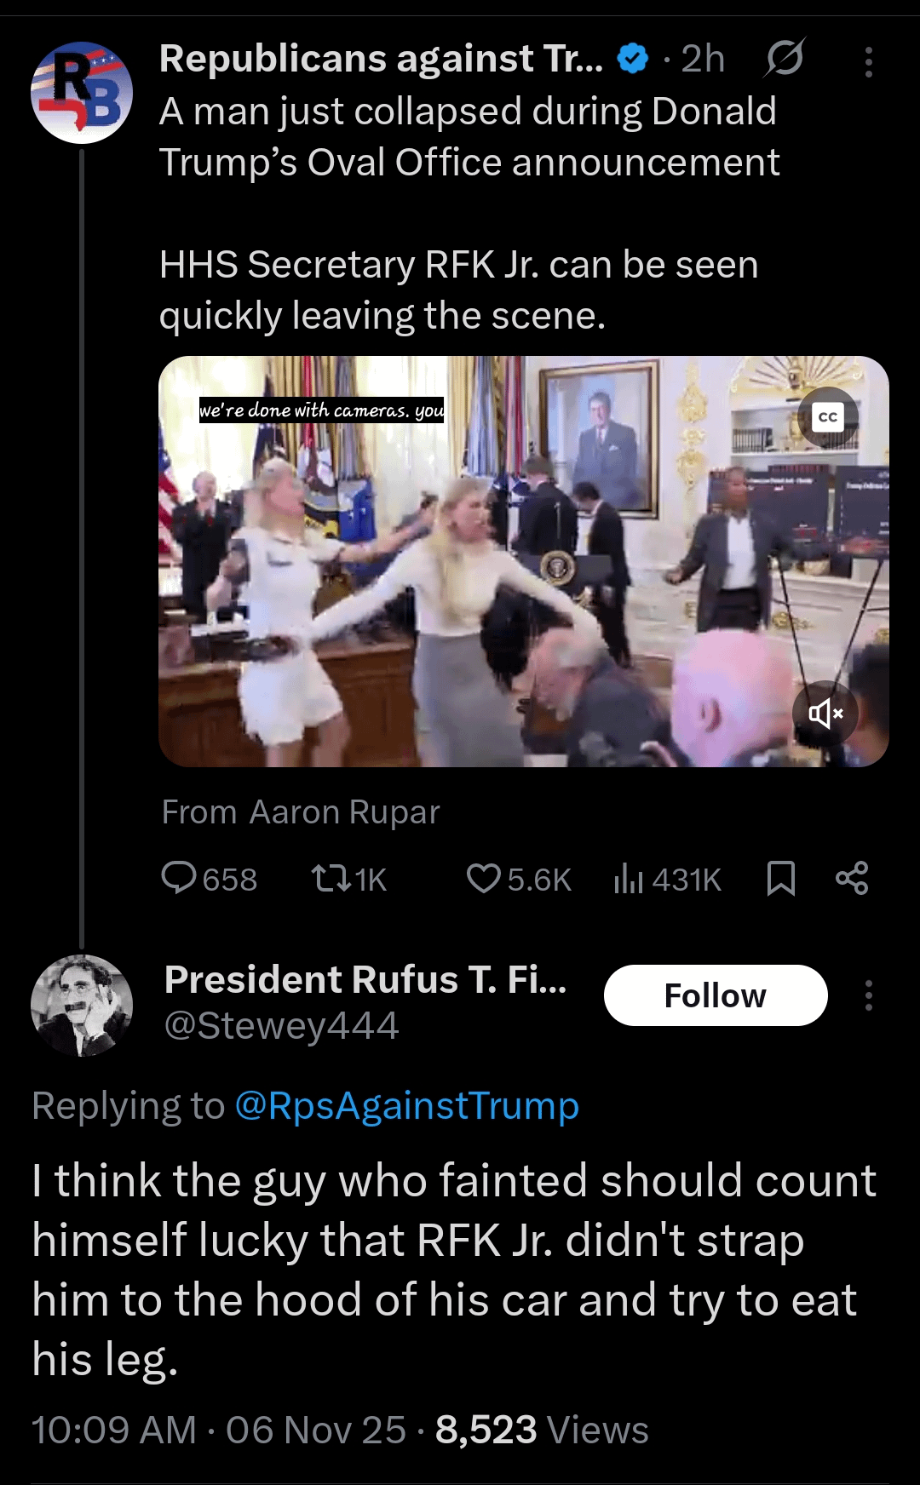This screenshot has width=920, height=1485.
Task: Unmute the video sound
Action: click(825, 714)
